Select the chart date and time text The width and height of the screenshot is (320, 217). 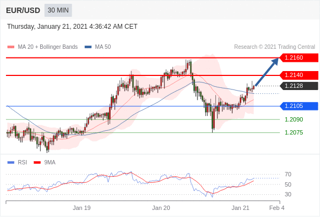[x=72, y=27]
